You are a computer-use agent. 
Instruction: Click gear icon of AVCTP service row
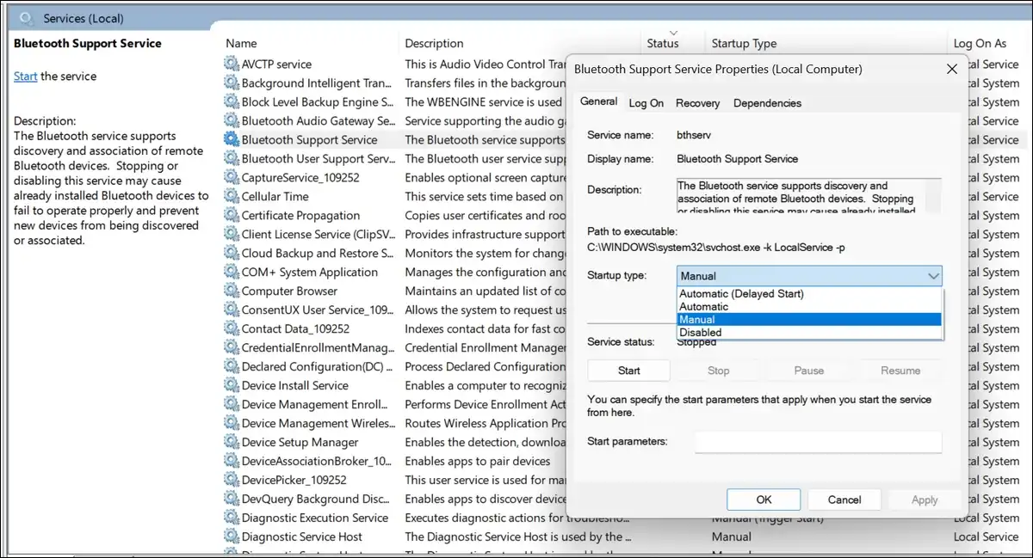pyautogui.click(x=232, y=64)
